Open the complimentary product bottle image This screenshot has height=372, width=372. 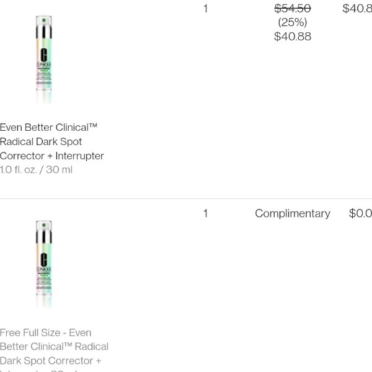(x=44, y=264)
